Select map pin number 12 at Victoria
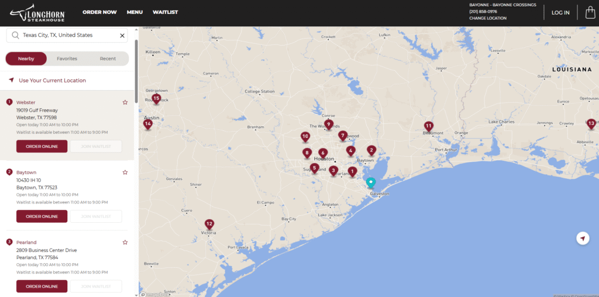The width and height of the screenshot is (599, 297). point(209,225)
